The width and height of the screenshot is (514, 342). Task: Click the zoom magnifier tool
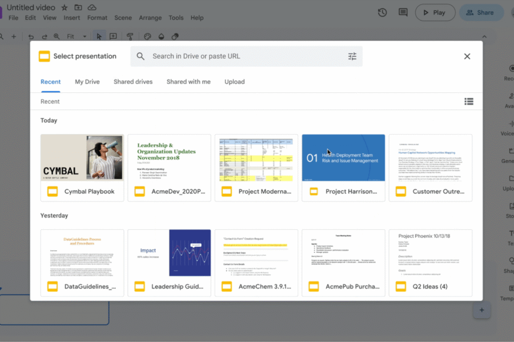(57, 36)
